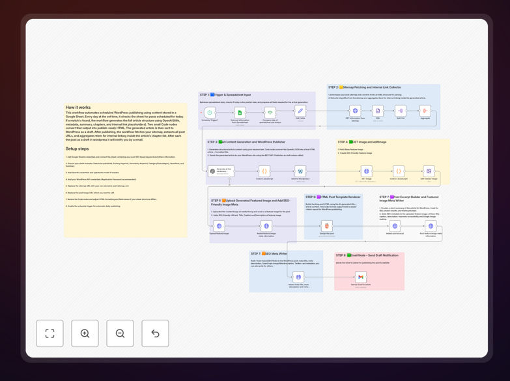Click the STEP 7 SEO Meta Writer heading
510x381 pixels.
[x=269, y=253]
